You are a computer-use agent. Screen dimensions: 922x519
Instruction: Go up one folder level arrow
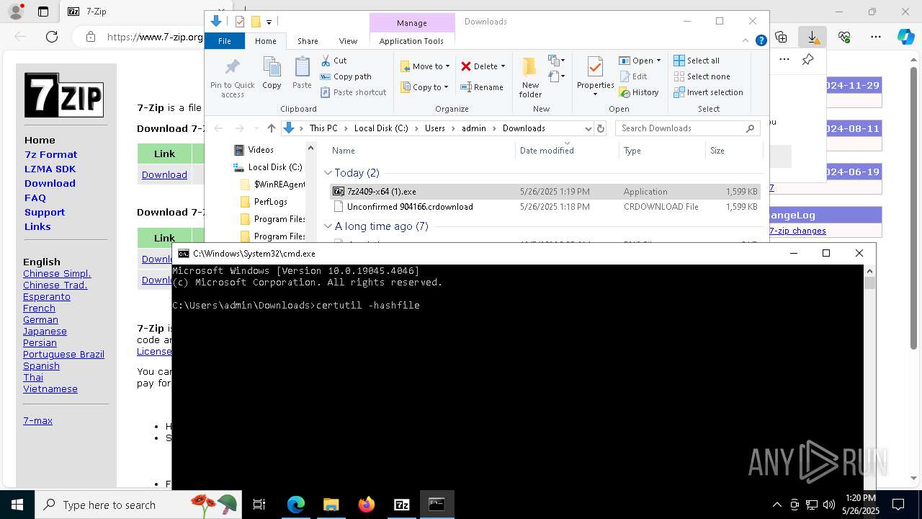coord(272,128)
